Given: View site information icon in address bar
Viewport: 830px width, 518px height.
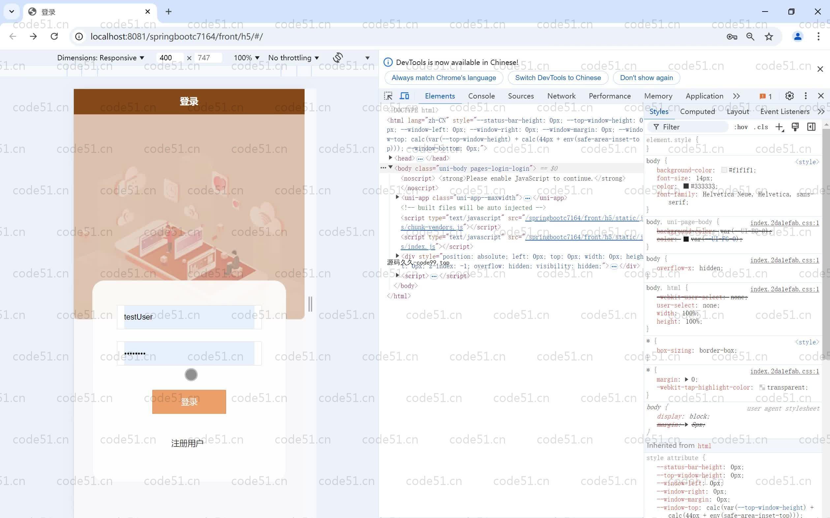Looking at the screenshot, I should 79,37.
